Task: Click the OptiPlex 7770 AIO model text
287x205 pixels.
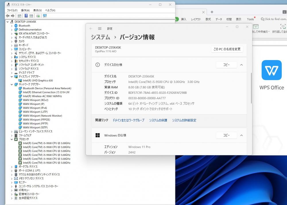Action: 106,51
